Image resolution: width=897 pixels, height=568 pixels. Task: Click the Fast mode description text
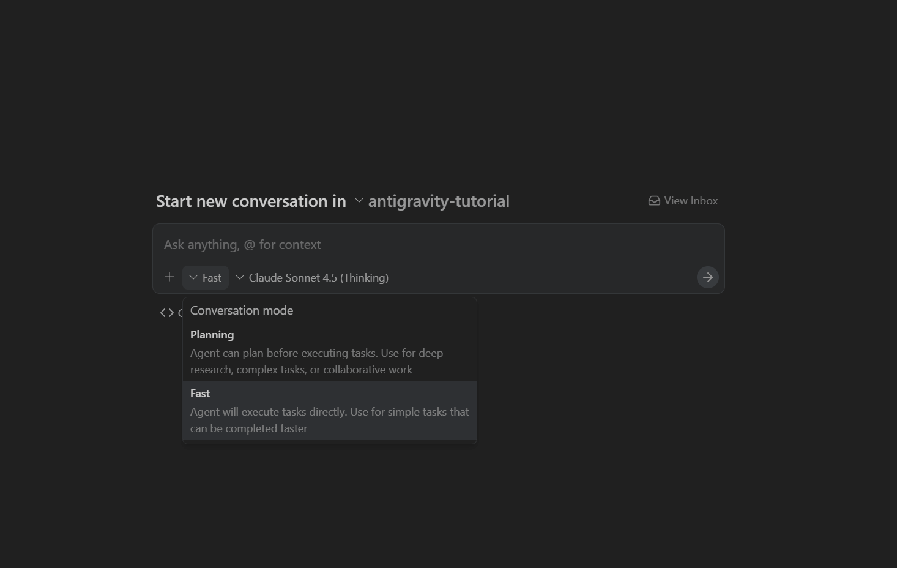(x=329, y=420)
